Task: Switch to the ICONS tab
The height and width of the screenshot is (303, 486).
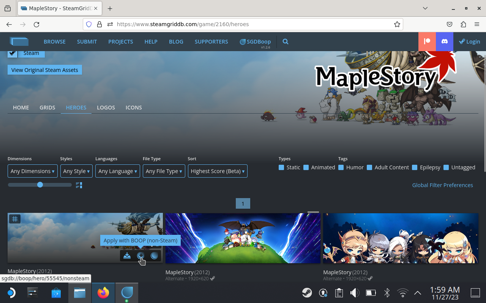Action: [x=134, y=108]
